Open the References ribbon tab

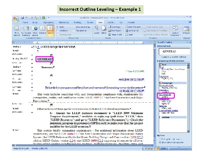[64, 22]
